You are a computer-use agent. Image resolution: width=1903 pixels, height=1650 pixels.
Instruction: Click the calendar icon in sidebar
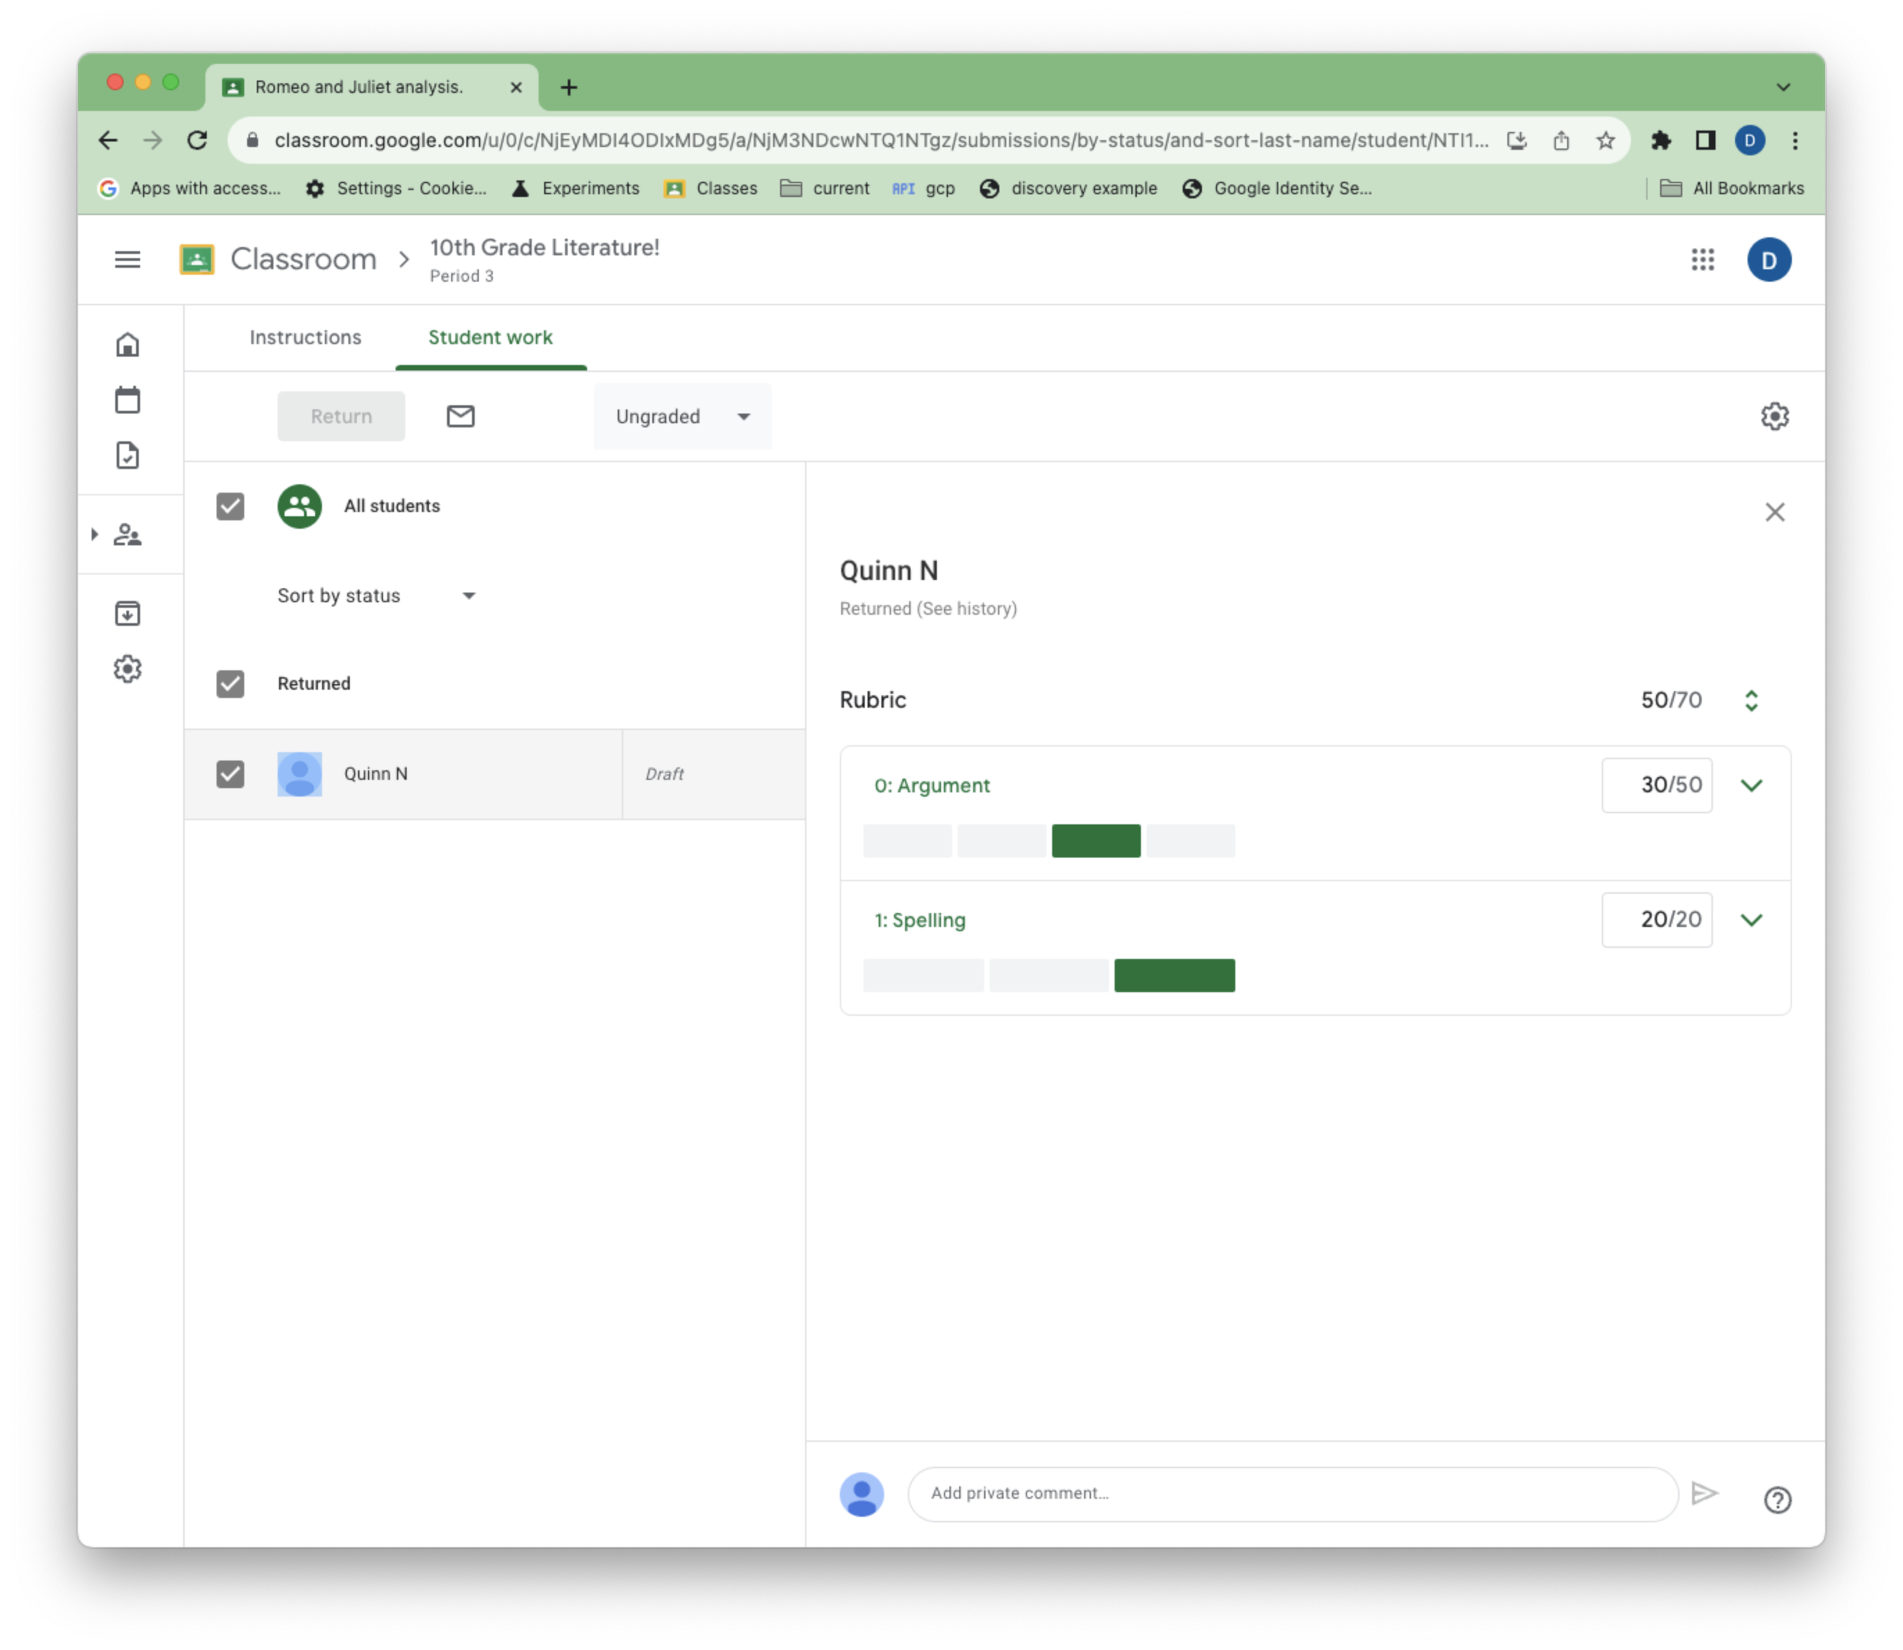click(x=130, y=400)
